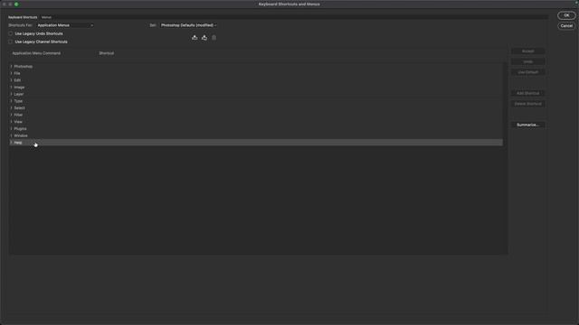Select the 'Photoshop' row label
579x325 pixels.
24,66
